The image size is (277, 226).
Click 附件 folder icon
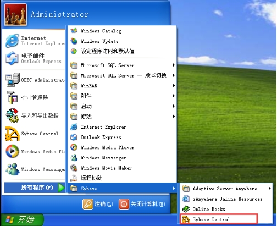point(74,96)
